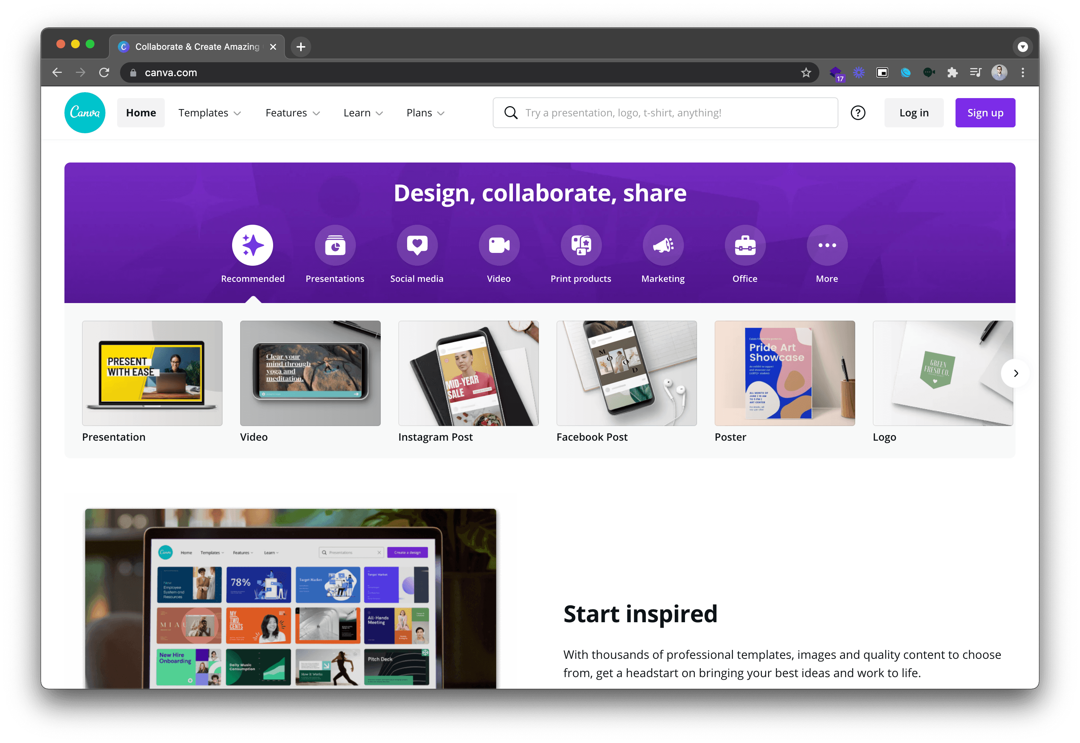Open the Logo design thumbnail

(x=942, y=373)
